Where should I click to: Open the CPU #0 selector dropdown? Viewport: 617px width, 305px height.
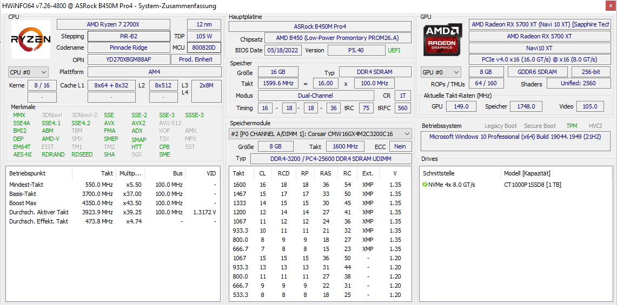[28, 72]
